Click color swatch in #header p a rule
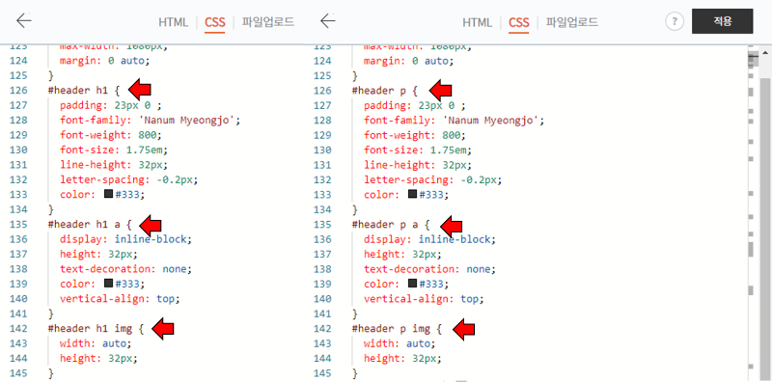 [x=413, y=283]
